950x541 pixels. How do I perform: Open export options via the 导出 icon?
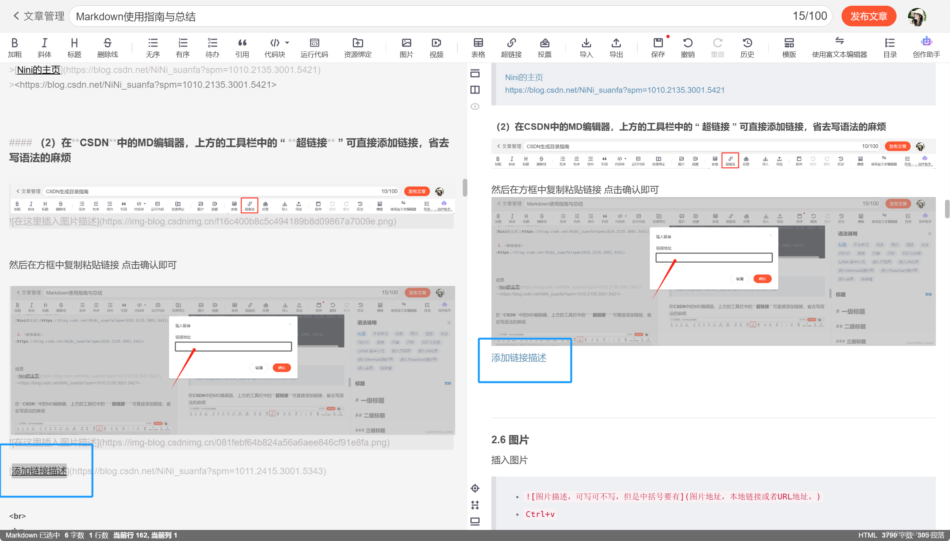coord(616,47)
